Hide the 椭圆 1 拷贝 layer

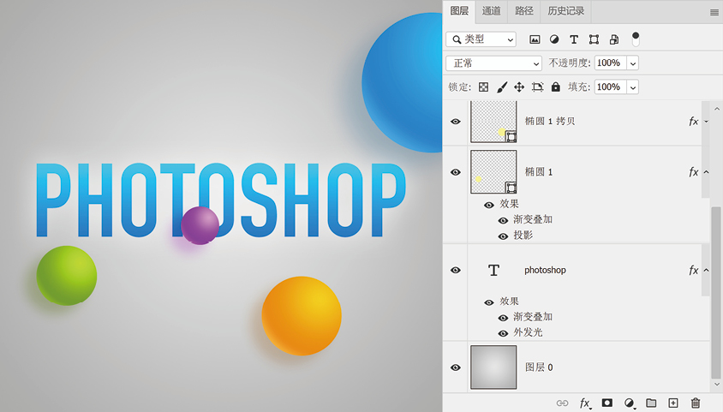(x=456, y=122)
